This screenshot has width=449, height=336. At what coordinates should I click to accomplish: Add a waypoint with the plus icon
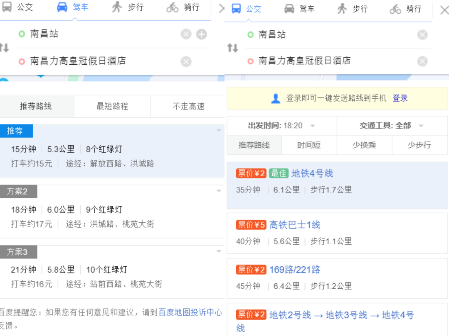click(202, 34)
